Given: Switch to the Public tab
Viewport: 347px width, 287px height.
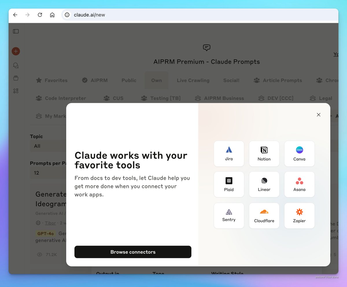Looking at the screenshot, I should pos(129,80).
